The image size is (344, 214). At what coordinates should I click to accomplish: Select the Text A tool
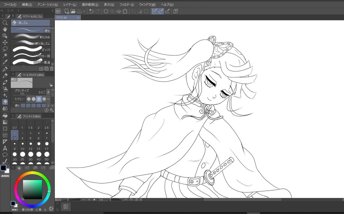point(5,148)
